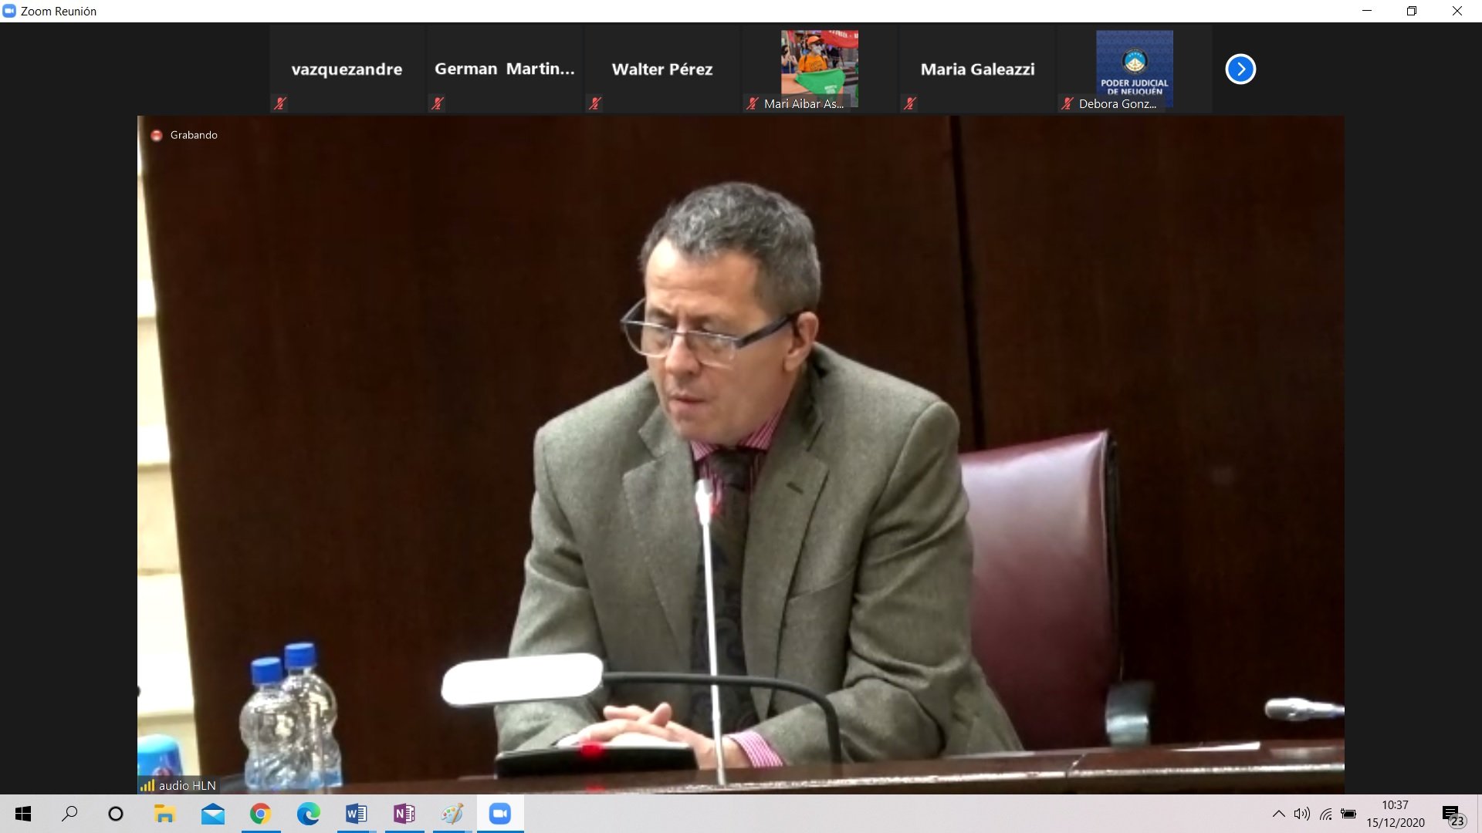Open Google Chrome from the taskbar
Viewport: 1482px width, 833px height.
(x=260, y=814)
